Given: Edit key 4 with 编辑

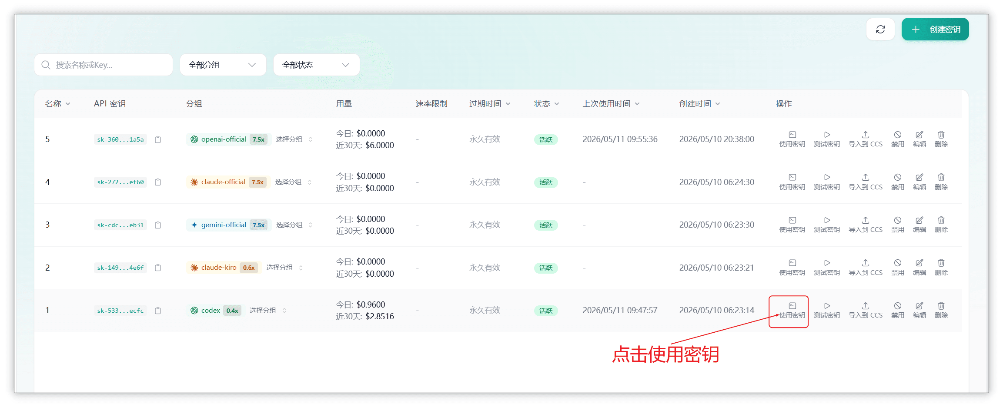Looking at the screenshot, I should [x=919, y=182].
